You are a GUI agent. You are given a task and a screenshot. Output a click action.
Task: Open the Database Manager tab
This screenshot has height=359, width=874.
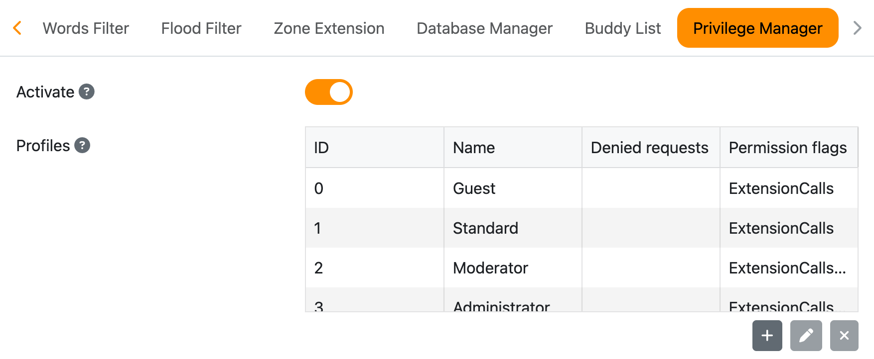[x=484, y=28]
